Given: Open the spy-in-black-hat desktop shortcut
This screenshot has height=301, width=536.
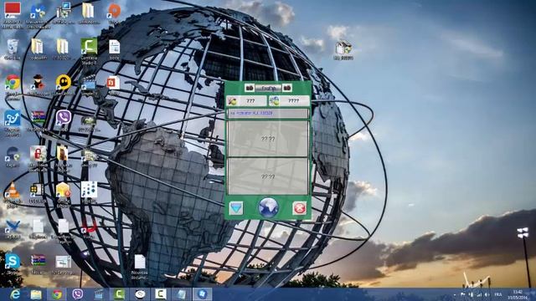Looking at the screenshot, I should pos(39,83).
